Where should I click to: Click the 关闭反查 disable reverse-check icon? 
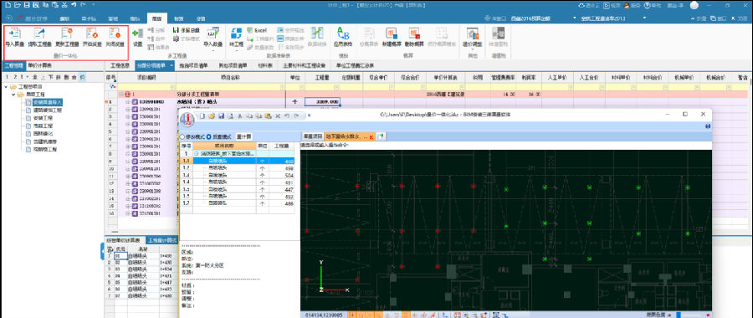coord(115,33)
